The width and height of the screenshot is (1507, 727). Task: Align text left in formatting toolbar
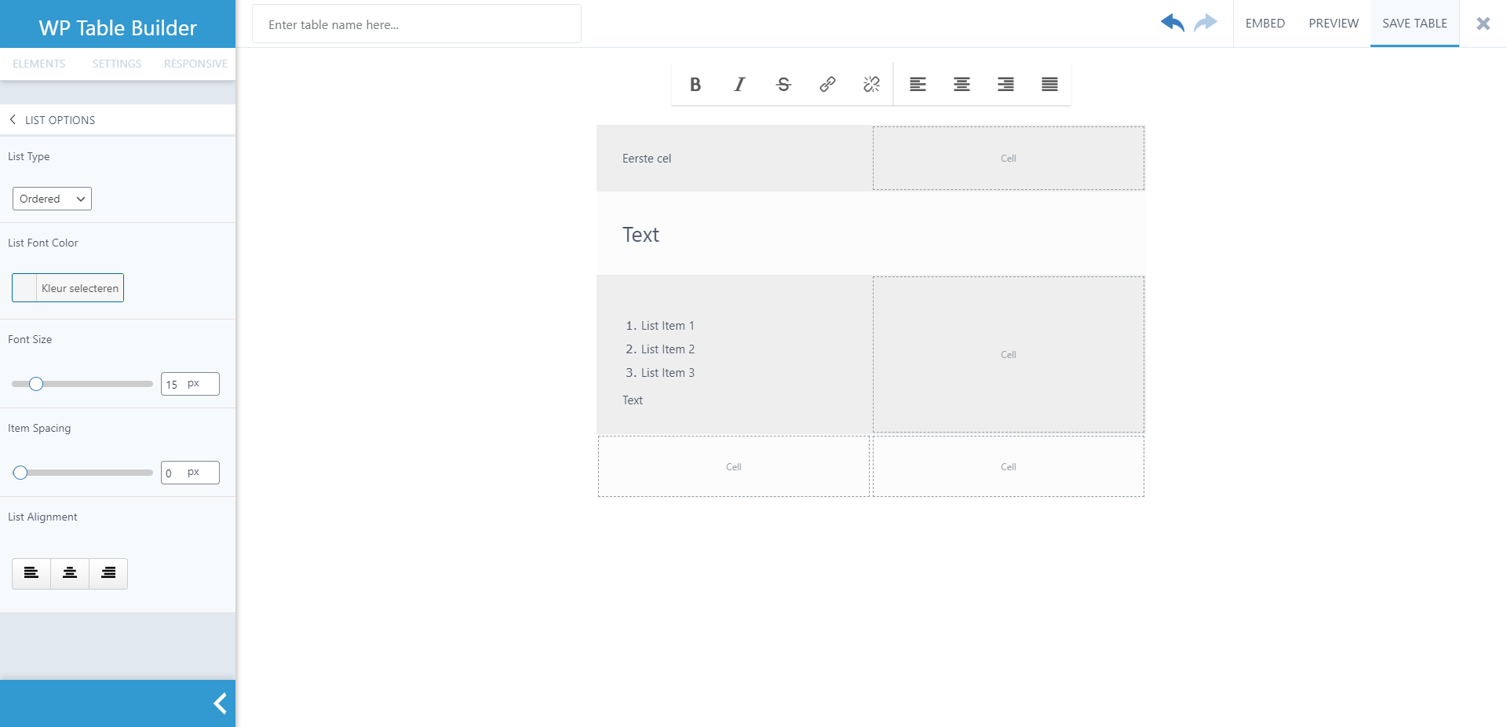click(918, 84)
